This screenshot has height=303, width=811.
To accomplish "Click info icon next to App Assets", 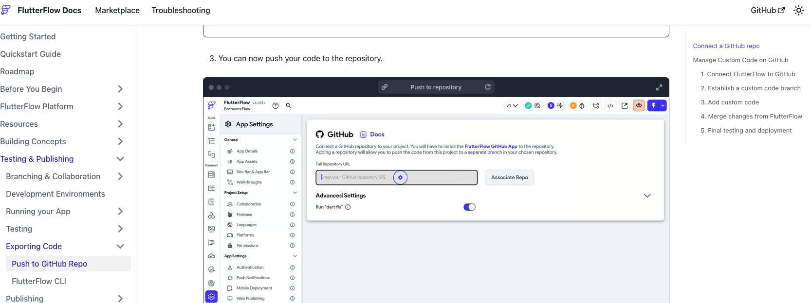I will coord(292,162).
